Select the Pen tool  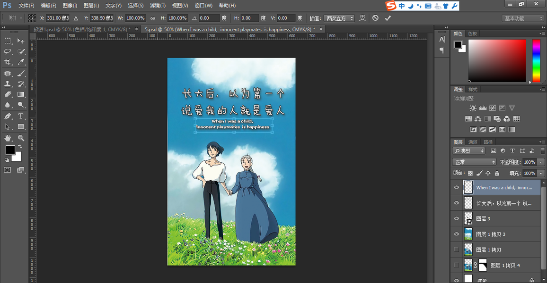coord(7,116)
